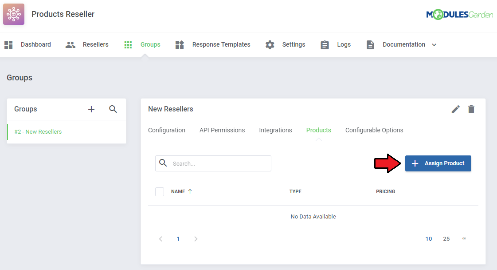The width and height of the screenshot is (497, 270).
Task: Switch to the Integrations tab
Action: point(275,130)
